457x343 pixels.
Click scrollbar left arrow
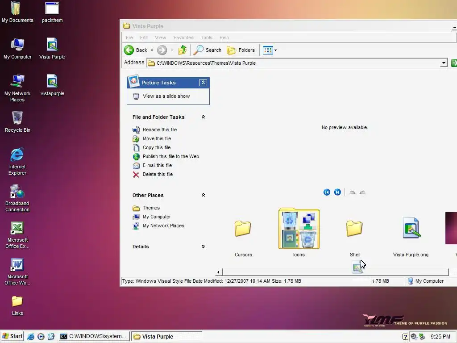pos(218,272)
